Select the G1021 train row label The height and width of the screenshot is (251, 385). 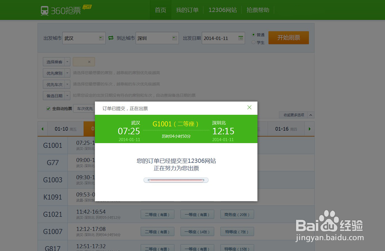pyautogui.click(x=52, y=214)
